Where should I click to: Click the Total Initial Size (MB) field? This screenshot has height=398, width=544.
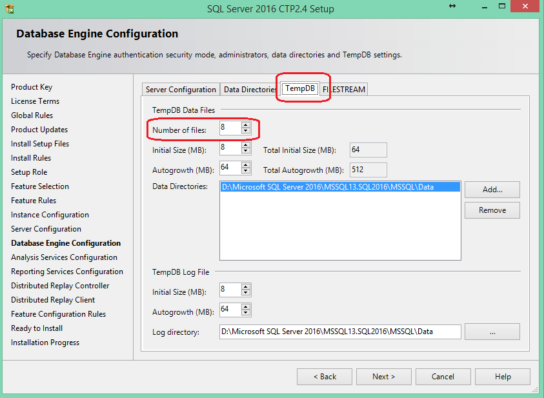click(368, 150)
